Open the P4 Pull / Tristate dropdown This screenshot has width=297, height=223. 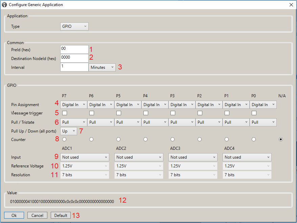point(155,122)
